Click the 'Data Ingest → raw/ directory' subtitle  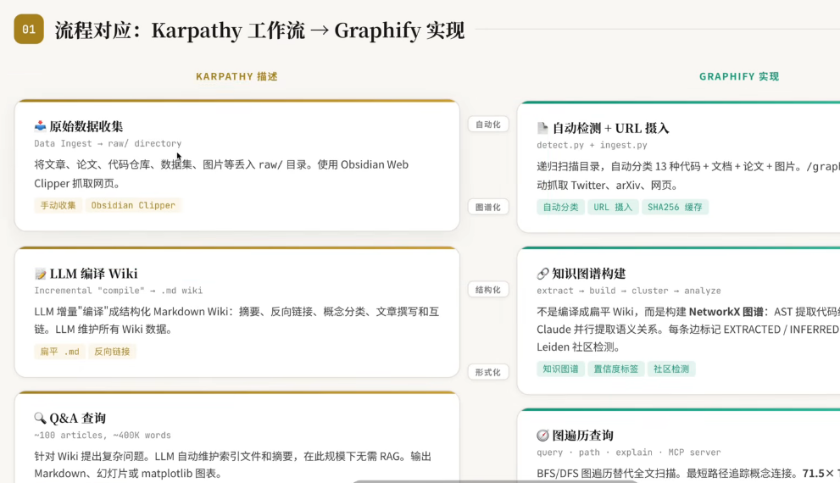pyautogui.click(x=108, y=143)
